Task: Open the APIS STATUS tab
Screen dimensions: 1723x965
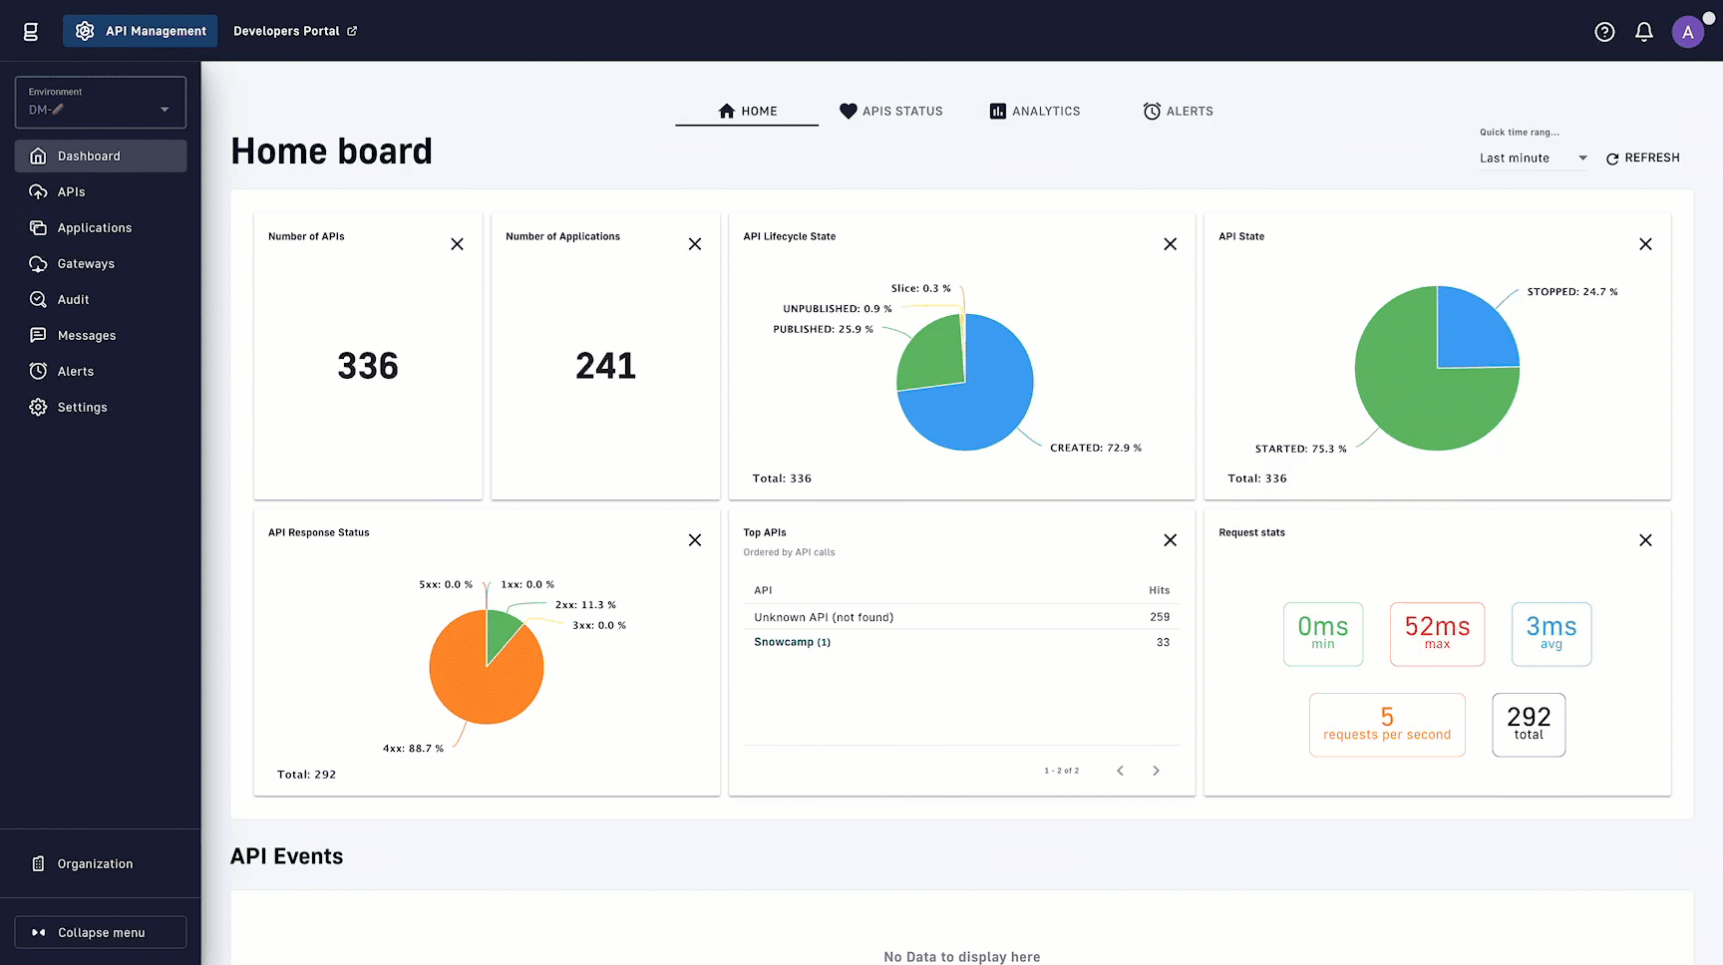Action: [890, 111]
